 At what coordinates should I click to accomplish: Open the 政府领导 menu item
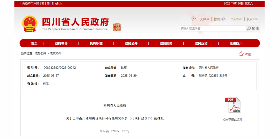[x=61, y=43]
